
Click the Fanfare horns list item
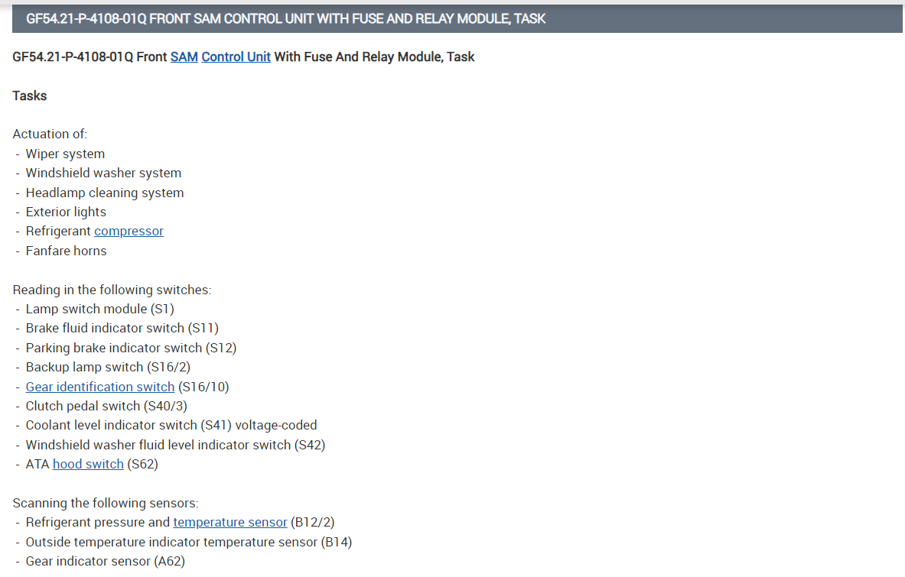click(66, 251)
